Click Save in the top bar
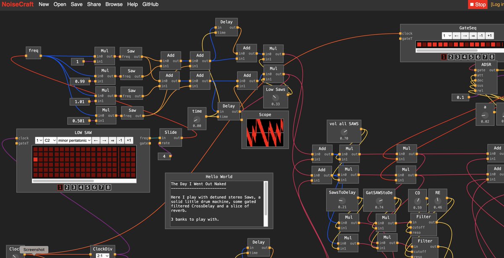The image size is (504, 258). click(76, 4)
